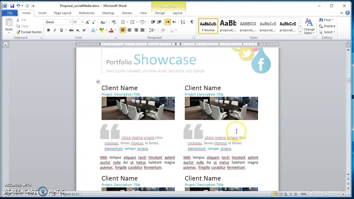Toggle Show/Hide paragraph marks
The width and height of the screenshot is (354, 199).
click(x=192, y=22)
